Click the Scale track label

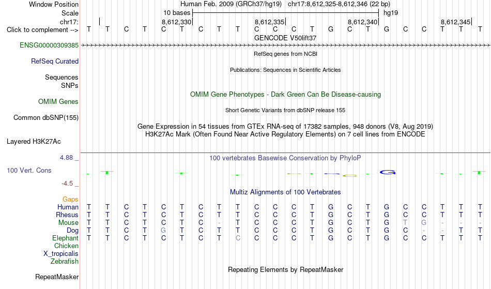pos(70,13)
